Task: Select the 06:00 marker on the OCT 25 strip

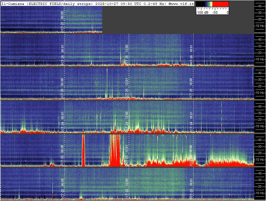Action: [x=63, y=82]
